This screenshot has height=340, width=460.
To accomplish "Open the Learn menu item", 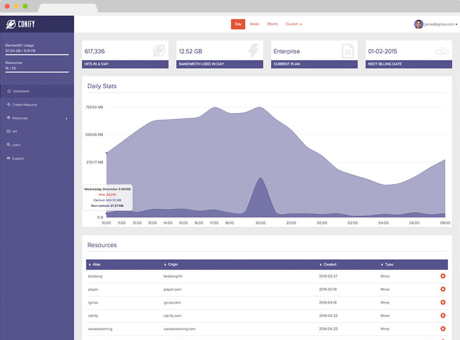I will [37, 145].
